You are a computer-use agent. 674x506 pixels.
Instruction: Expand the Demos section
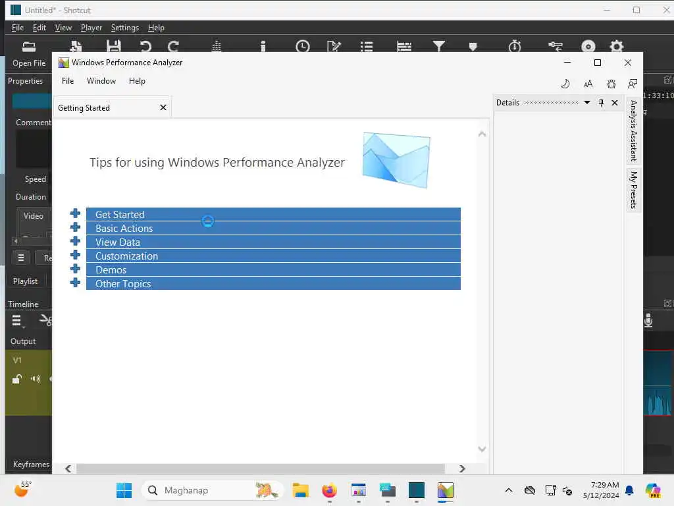pyautogui.click(x=75, y=269)
